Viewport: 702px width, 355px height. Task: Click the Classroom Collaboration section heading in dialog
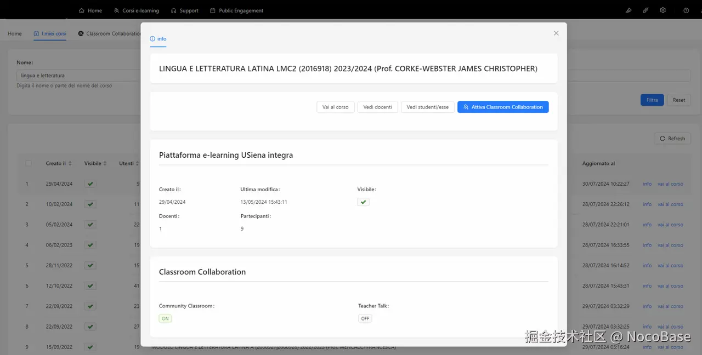202,272
